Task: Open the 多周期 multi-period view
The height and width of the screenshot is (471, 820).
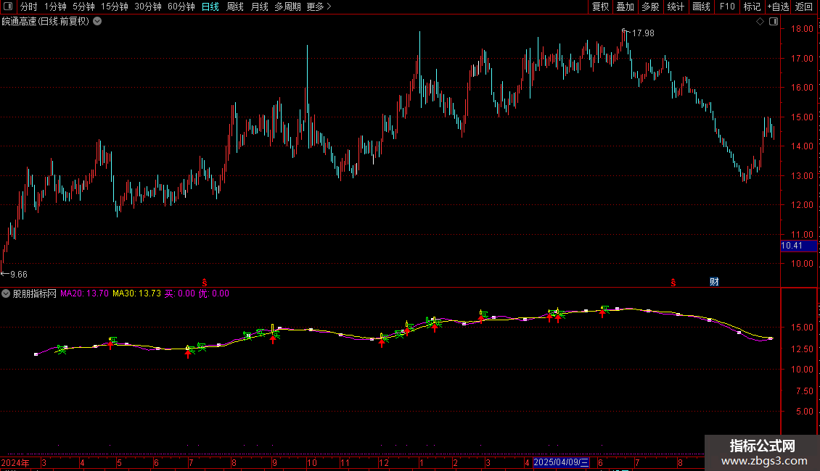Action: [287, 7]
